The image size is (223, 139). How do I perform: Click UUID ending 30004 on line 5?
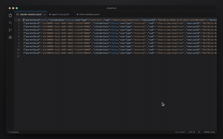click(67, 33)
